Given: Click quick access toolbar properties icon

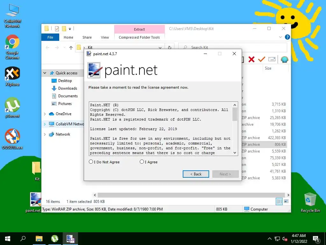Looking at the screenshot, I should pyautogui.click(x=57, y=28).
